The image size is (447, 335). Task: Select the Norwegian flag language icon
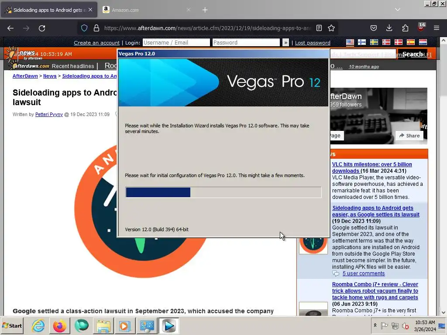[x=386, y=42]
